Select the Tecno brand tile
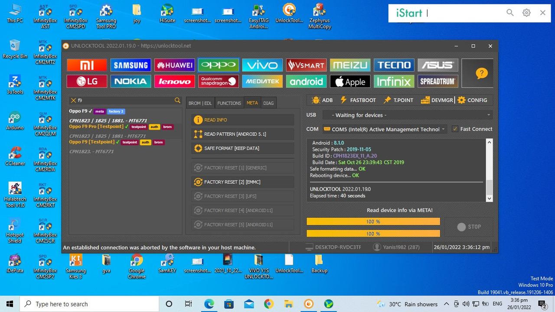The height and width of the screenshot is (312, 555). 394,65
